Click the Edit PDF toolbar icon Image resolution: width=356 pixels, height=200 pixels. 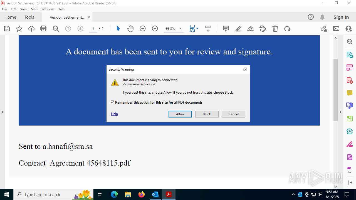click(263, 29)
